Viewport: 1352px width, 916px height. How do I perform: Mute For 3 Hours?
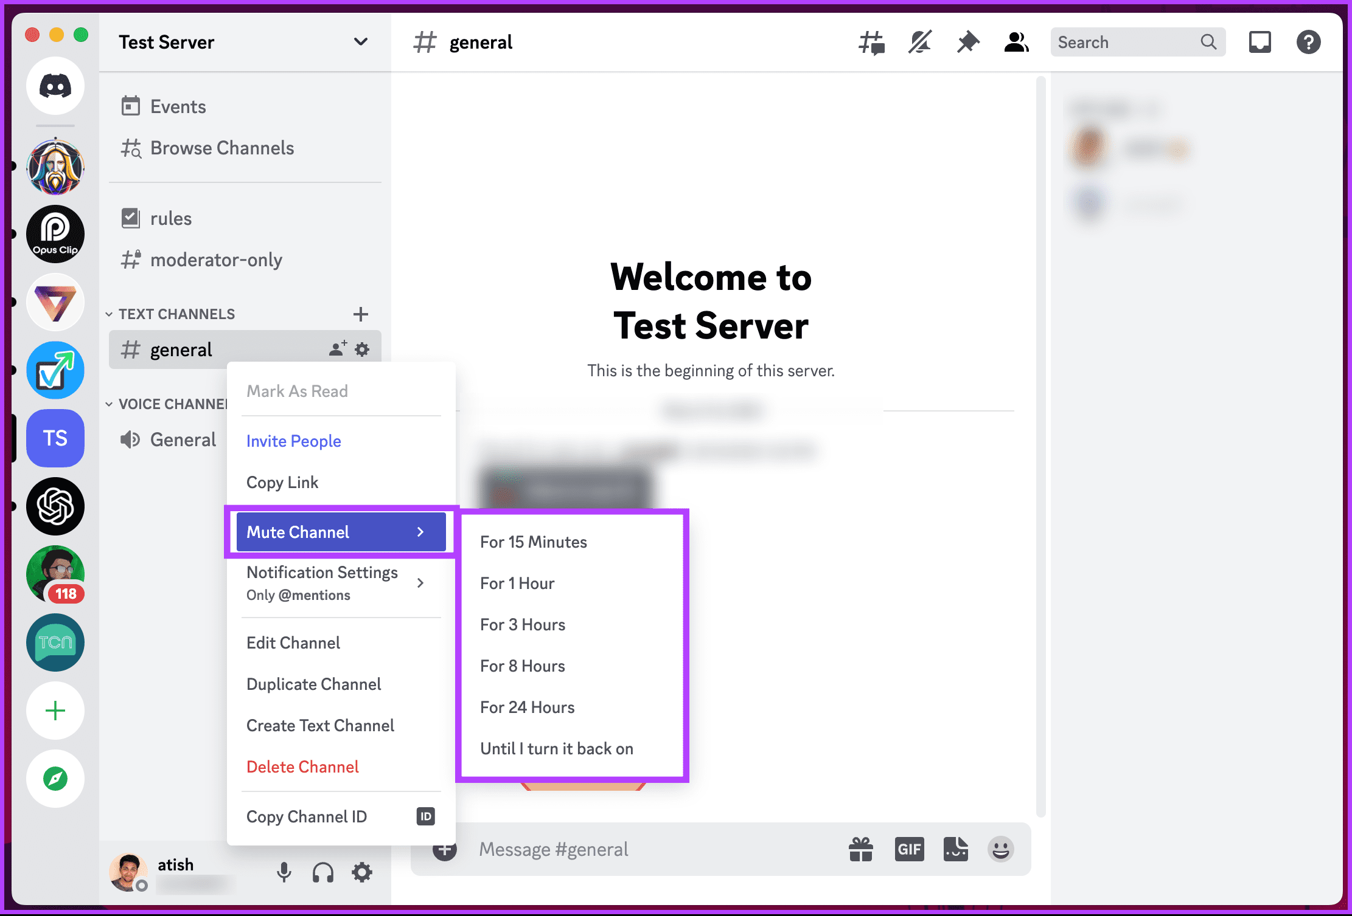tap(573, 624)
